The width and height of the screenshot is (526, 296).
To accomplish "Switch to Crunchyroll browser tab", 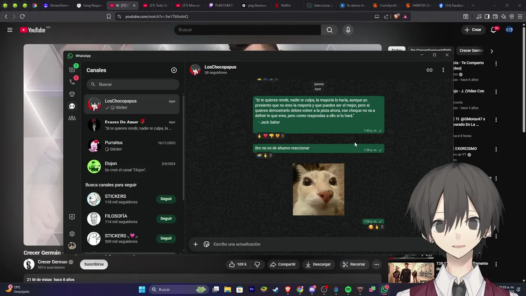I will coord(386,5).
